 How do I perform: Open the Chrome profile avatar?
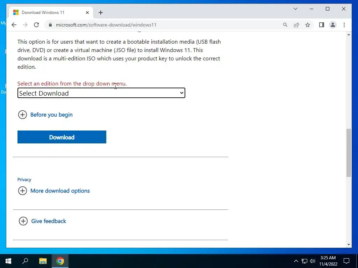pyautogui.click(x=333, y=25)
